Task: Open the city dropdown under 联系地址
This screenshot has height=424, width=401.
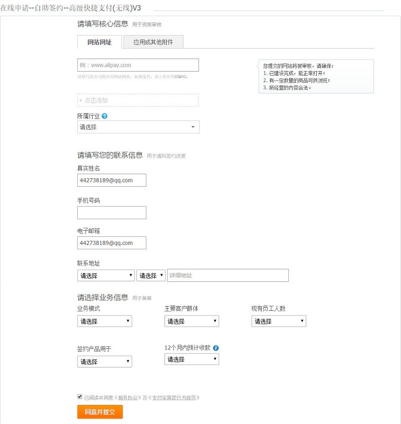Action: click(x=151, y=275)
